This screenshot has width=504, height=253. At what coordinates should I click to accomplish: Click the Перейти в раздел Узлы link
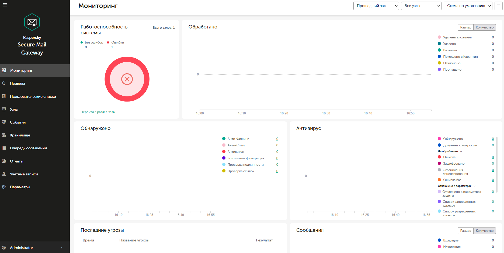(98, 112)
